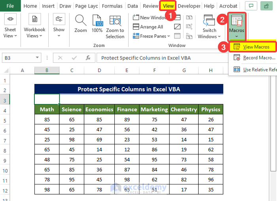Reset zoom to 100%
The image size is (277, 201).
(x=97, y=23)
